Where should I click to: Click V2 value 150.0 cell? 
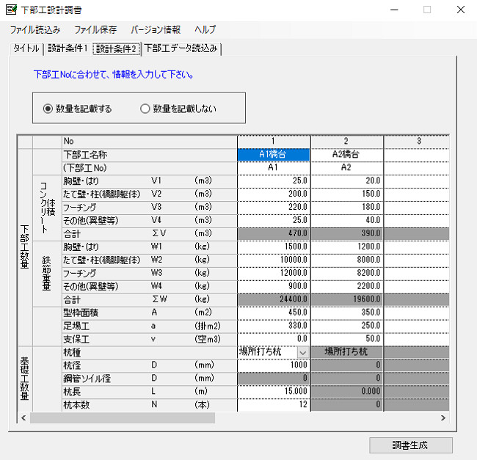[x=347, y=194]
